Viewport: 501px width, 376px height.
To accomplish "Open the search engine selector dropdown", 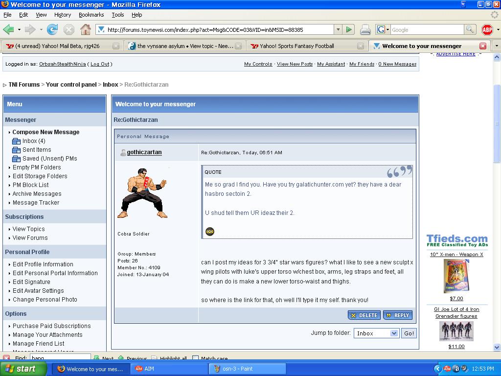I will [x=384, y=30].
